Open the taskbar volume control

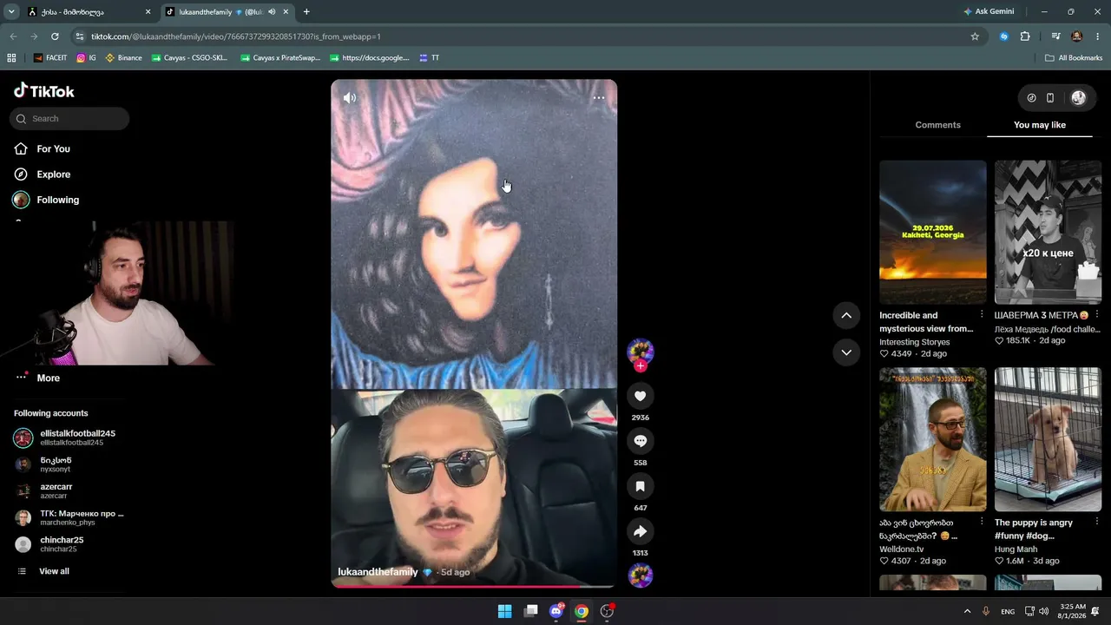click(x=1044, y=611)
